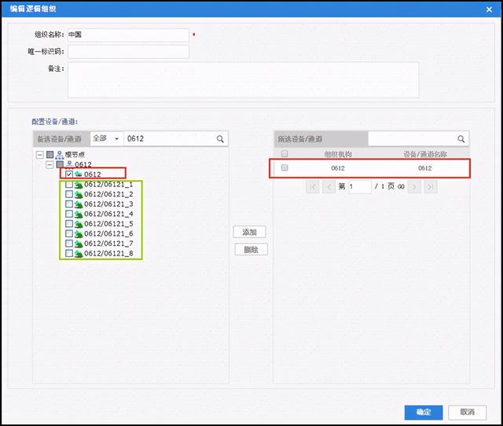Select all rows via table header checkbox
503x426 pixels.
(x=285, y=154)
